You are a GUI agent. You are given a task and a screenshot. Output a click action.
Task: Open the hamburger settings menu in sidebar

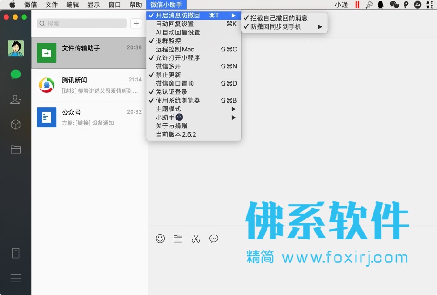pos(16,278)
